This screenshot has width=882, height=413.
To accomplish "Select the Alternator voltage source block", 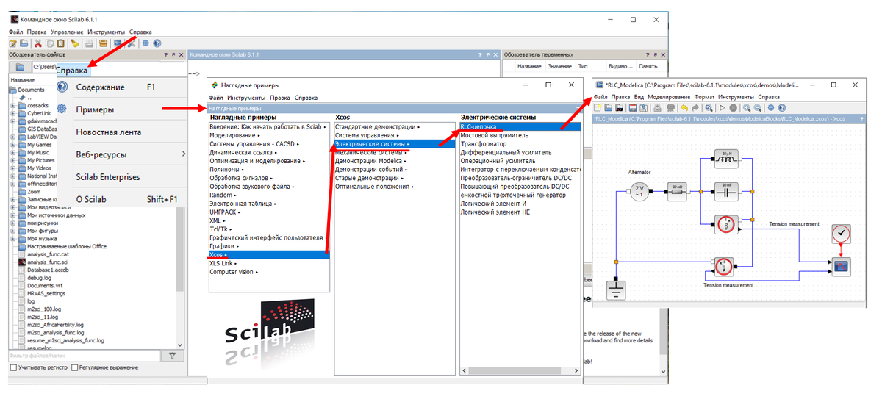I will point(639,191).
